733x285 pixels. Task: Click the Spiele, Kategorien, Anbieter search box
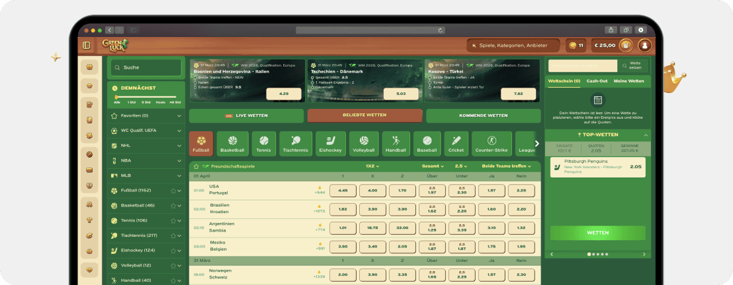513,46
